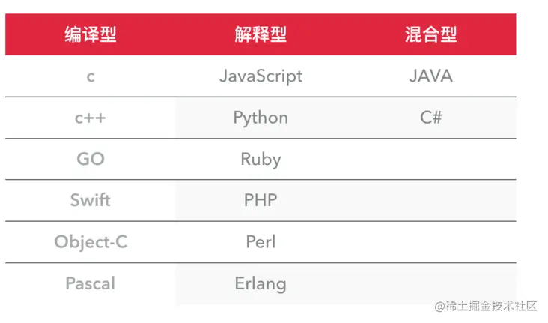Select the lowercase c cell

point(91,76)
